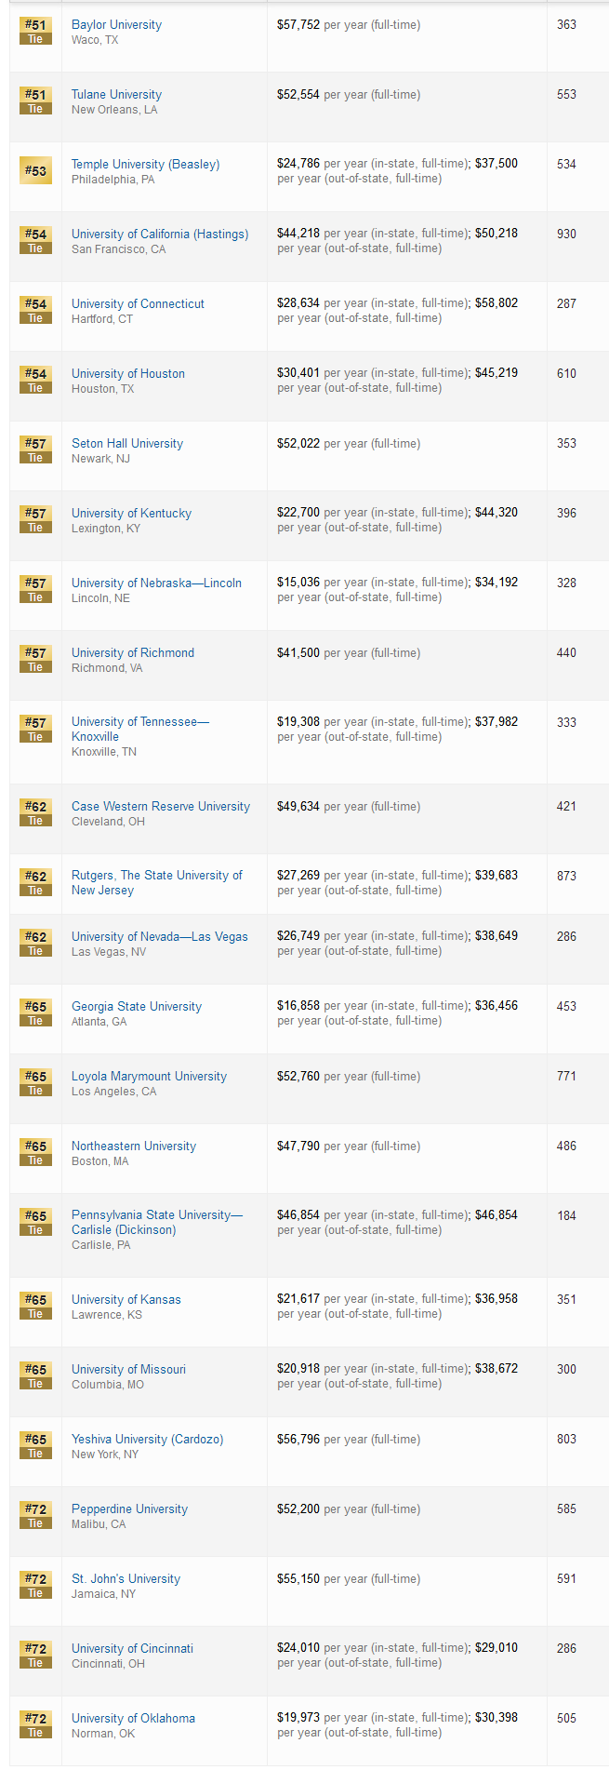The height and width of the screenshot is (1770, 609).
Task: Select the University of Houston link
Action: coord(128,373)
